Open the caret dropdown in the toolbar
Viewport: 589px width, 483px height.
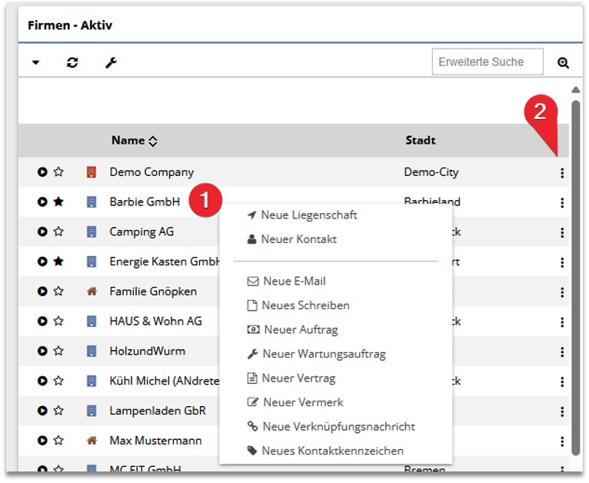35,63
